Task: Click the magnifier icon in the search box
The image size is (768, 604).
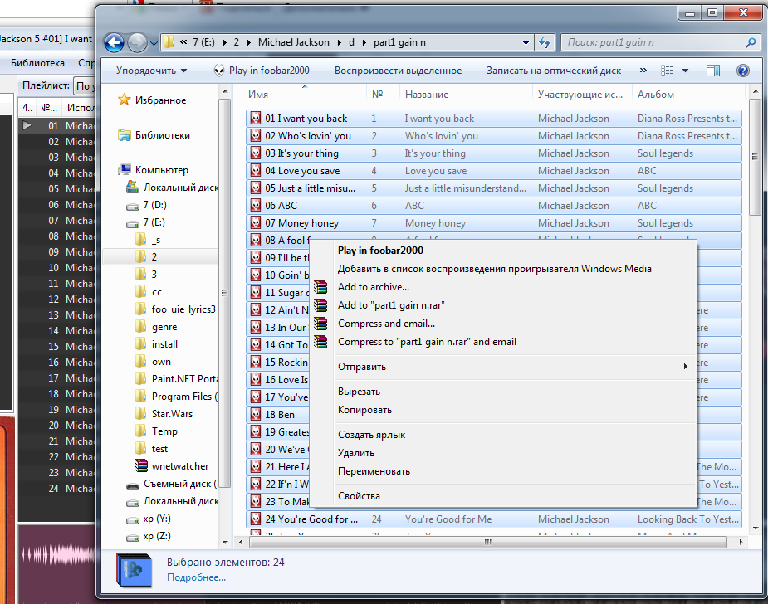Action: 751,42
